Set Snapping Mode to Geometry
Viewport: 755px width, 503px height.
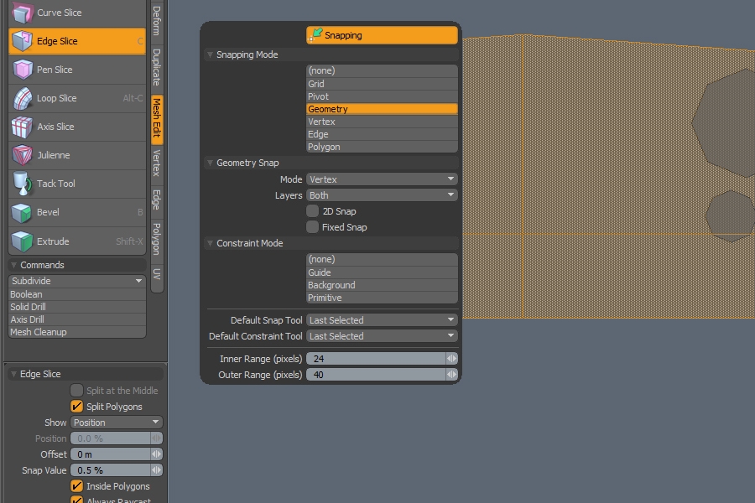(382, 109)
